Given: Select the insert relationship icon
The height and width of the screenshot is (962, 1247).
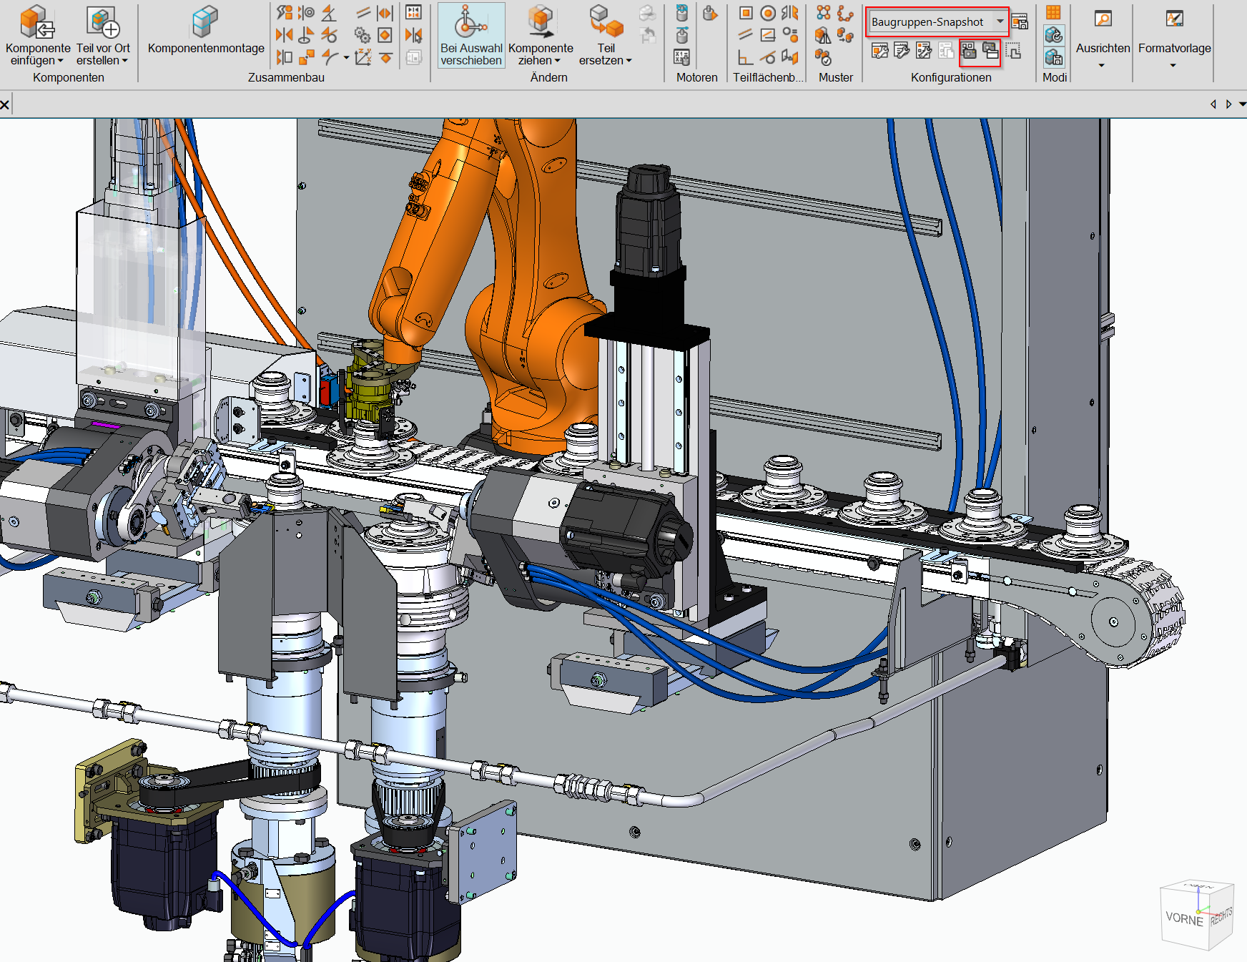Looking at the screenshot, I should (x=306, y=34).
